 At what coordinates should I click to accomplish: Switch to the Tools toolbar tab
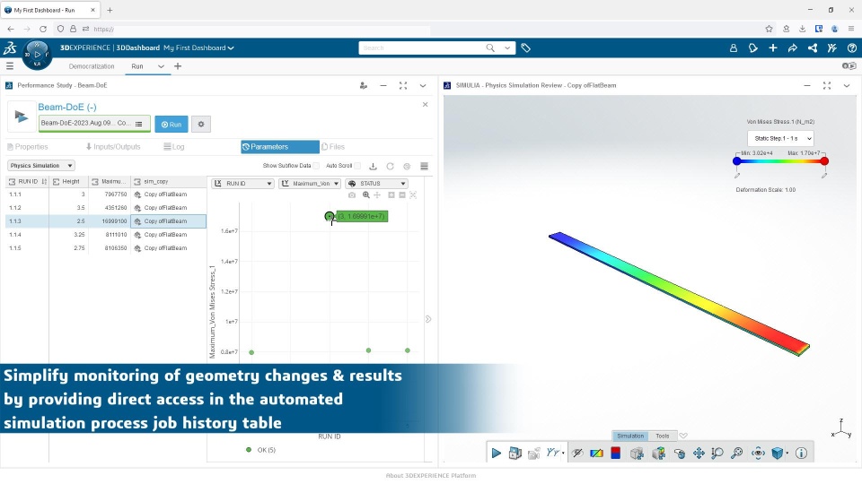[663, 436]
